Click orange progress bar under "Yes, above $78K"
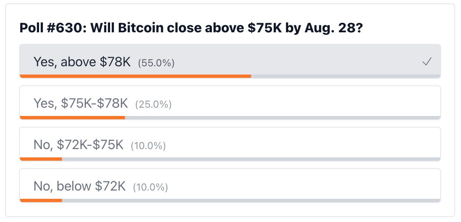The width and height of the screenshot is (461, 222). [x=135, y=76]
